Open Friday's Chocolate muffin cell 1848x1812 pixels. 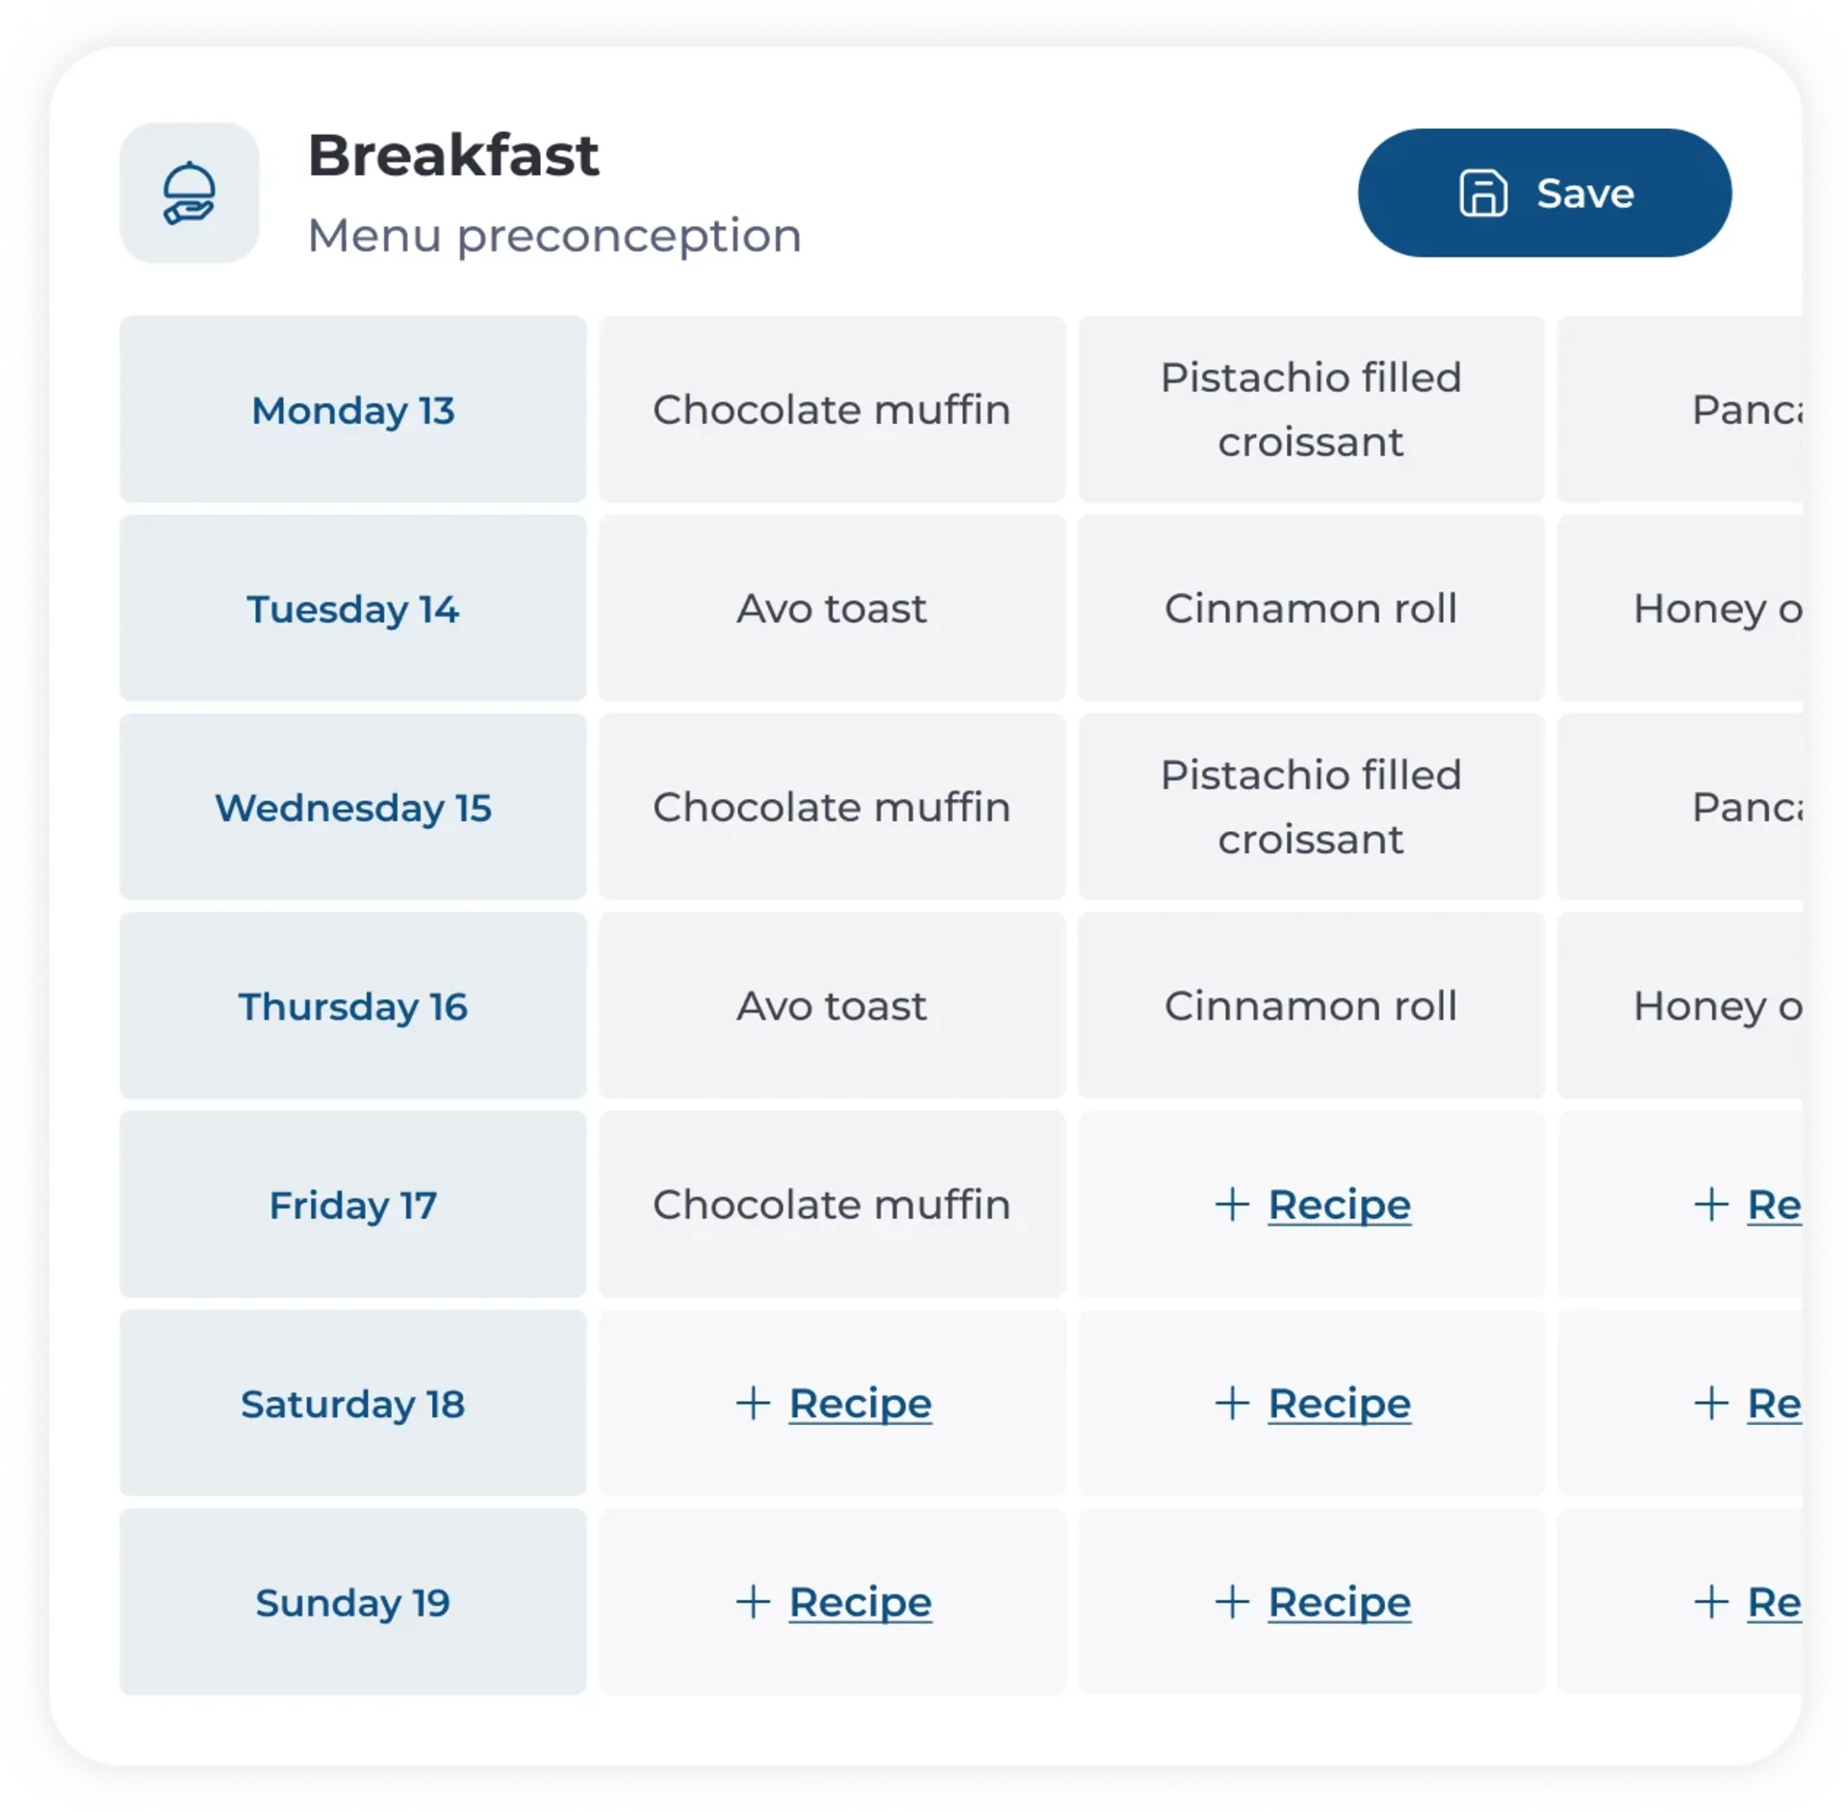832,1204
